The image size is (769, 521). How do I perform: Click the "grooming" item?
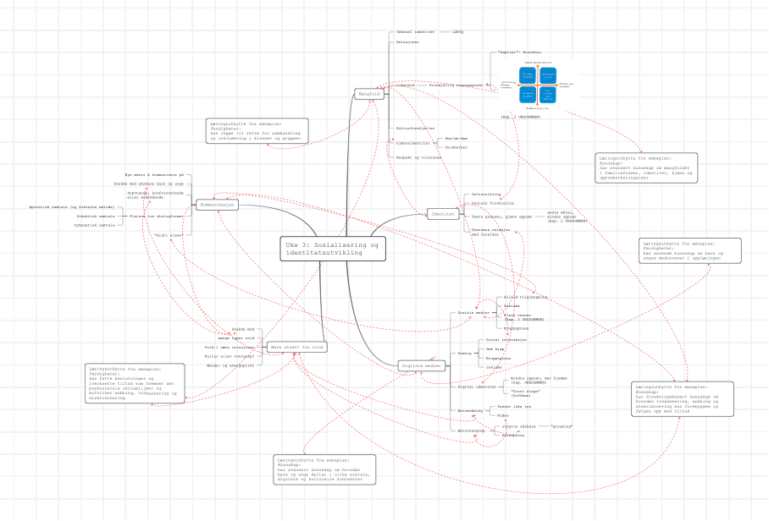pos(562,426)
